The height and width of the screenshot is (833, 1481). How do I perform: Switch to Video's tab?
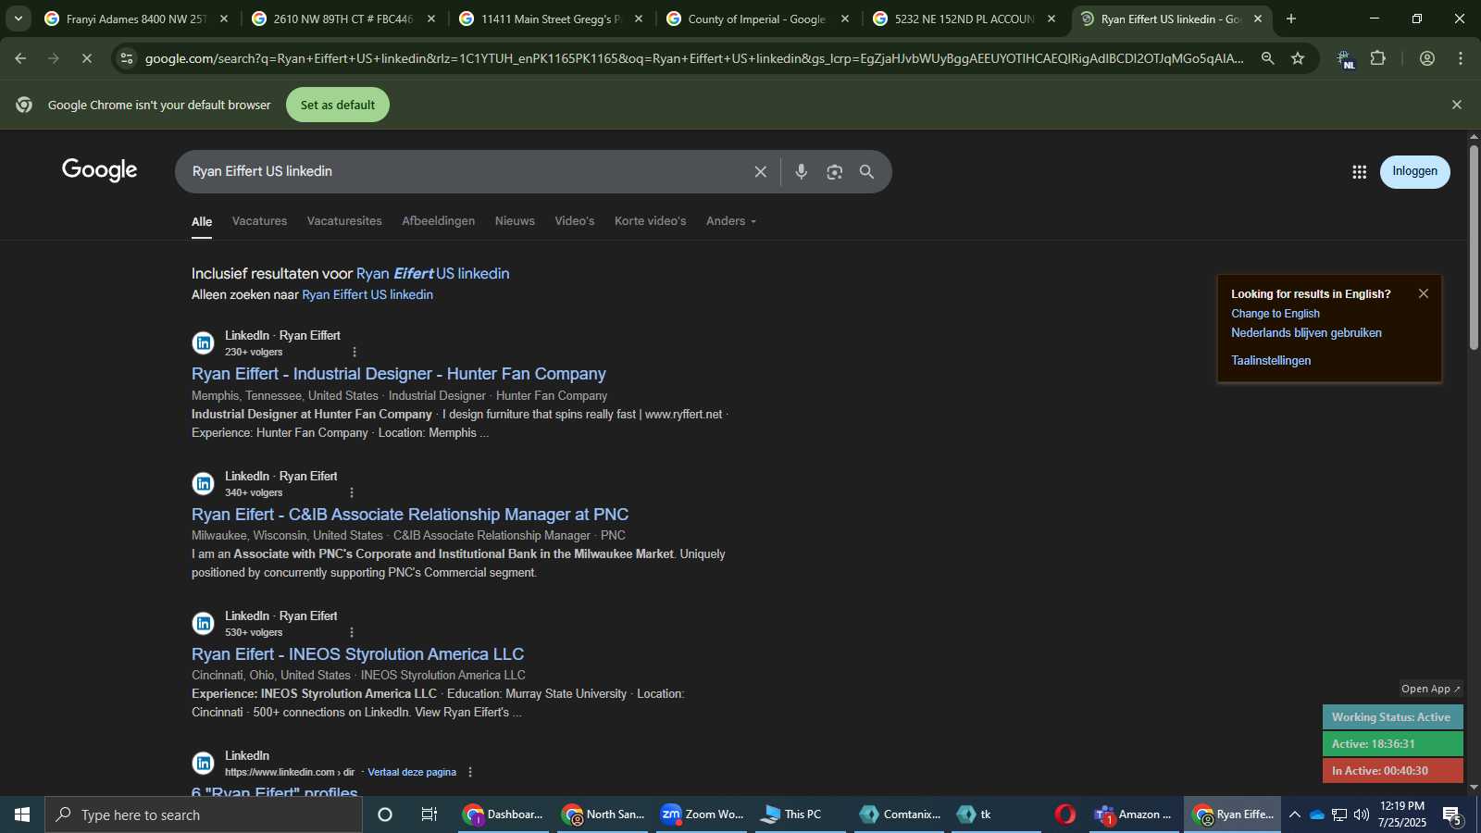click(575, 221)
